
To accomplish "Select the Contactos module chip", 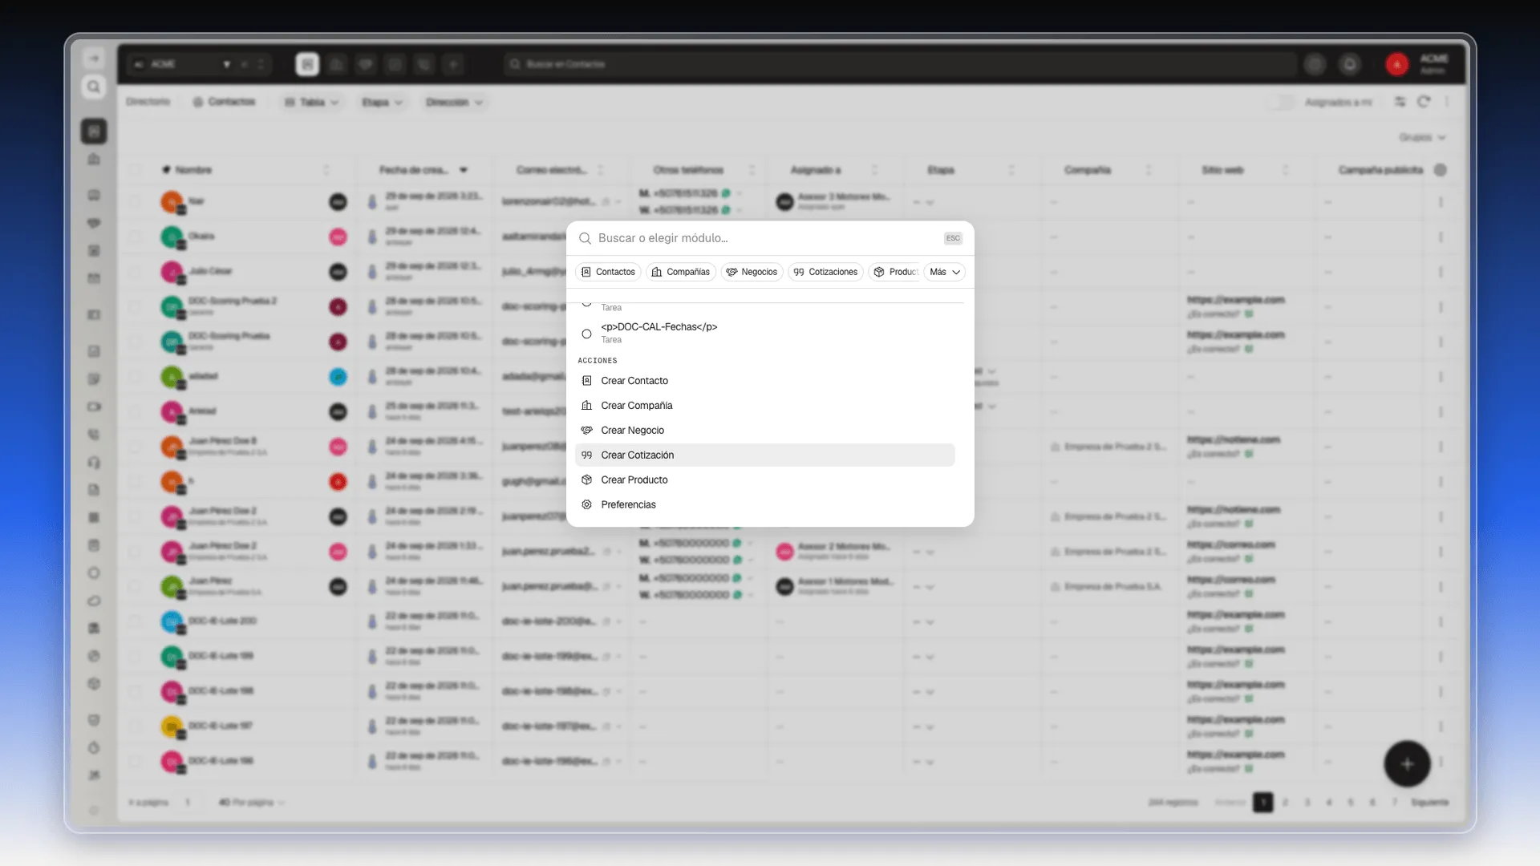I will pos(608,272).
